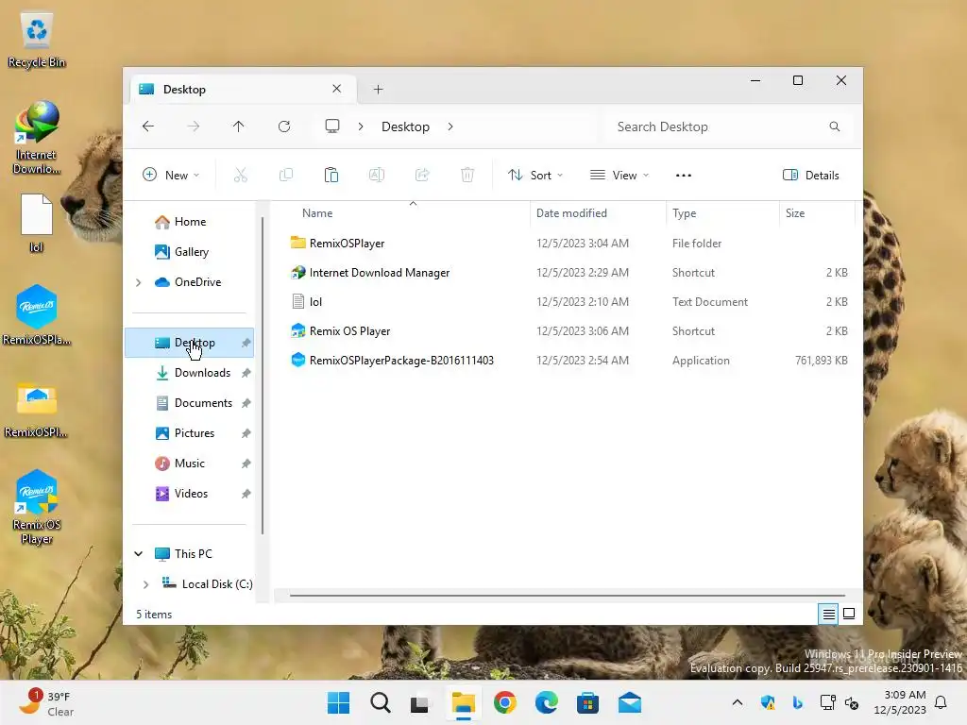This screenshot has width=967, height=725.
Task: Click the horizontal scrollbar in file list
Action: click(x=567, y=596)
